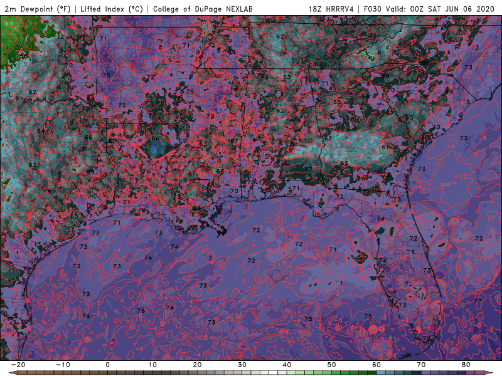The height and width of the screenshot is (376, 502).
Task: Click the 32 dewpoint value in upper-left corner
Action: tap(60, 37)
